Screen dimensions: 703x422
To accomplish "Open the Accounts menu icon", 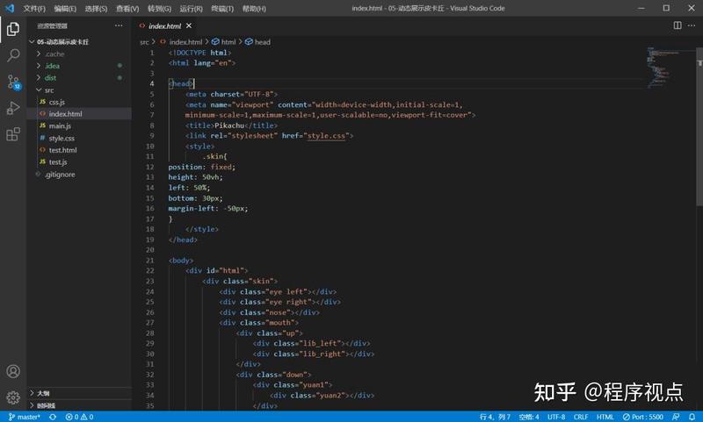I will (13, 371).
